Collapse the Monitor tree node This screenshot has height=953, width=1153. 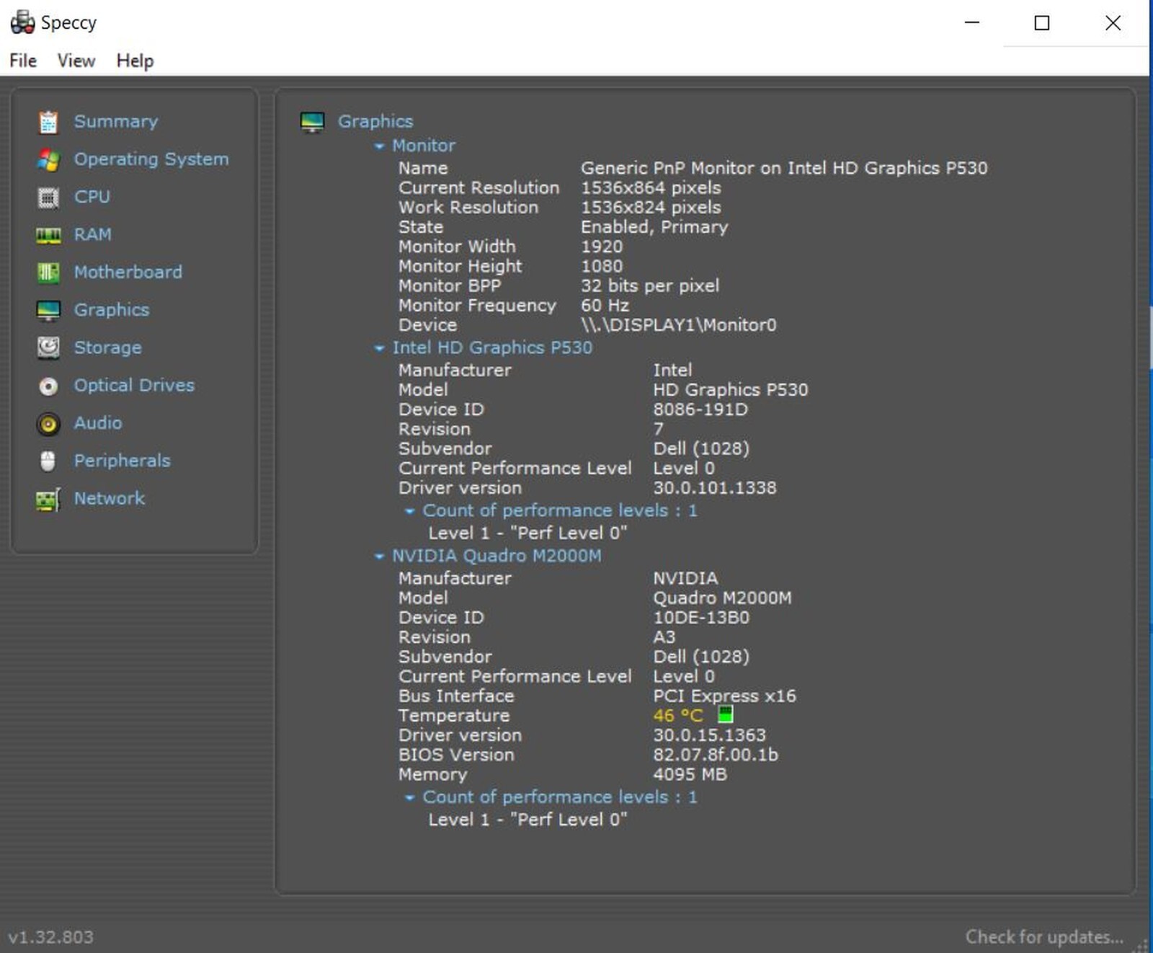pos(379,146)
